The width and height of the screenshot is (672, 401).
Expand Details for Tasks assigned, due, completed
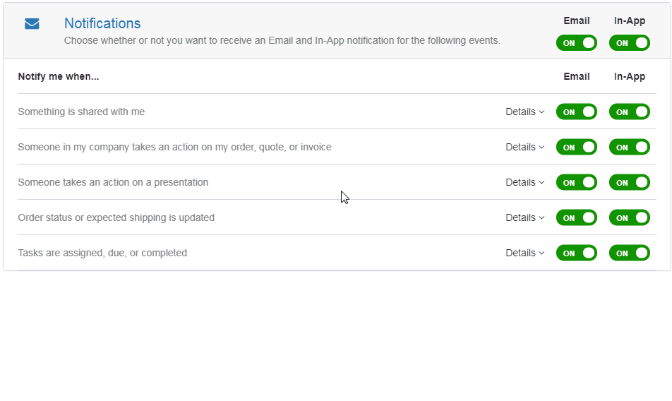(x=525, y=253)
